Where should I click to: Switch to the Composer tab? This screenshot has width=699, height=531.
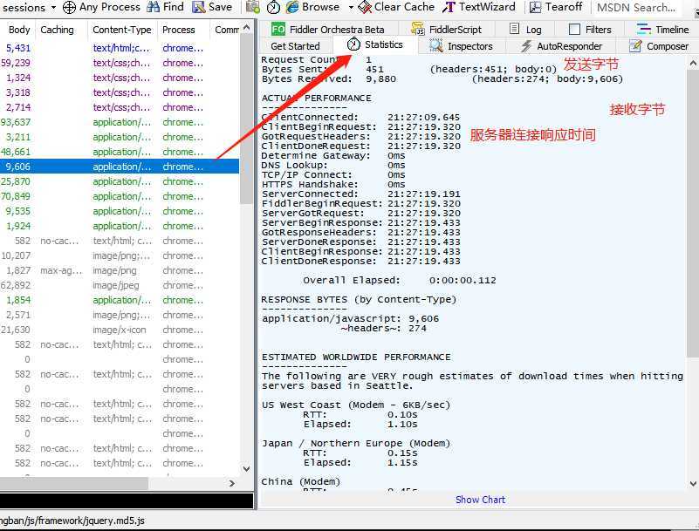click(659, 46)
